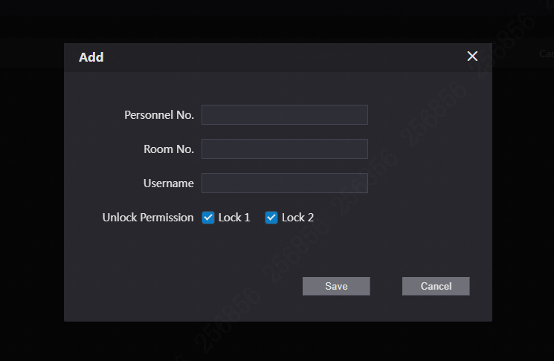Click the "Personnel No." label text

coord(159,115)
